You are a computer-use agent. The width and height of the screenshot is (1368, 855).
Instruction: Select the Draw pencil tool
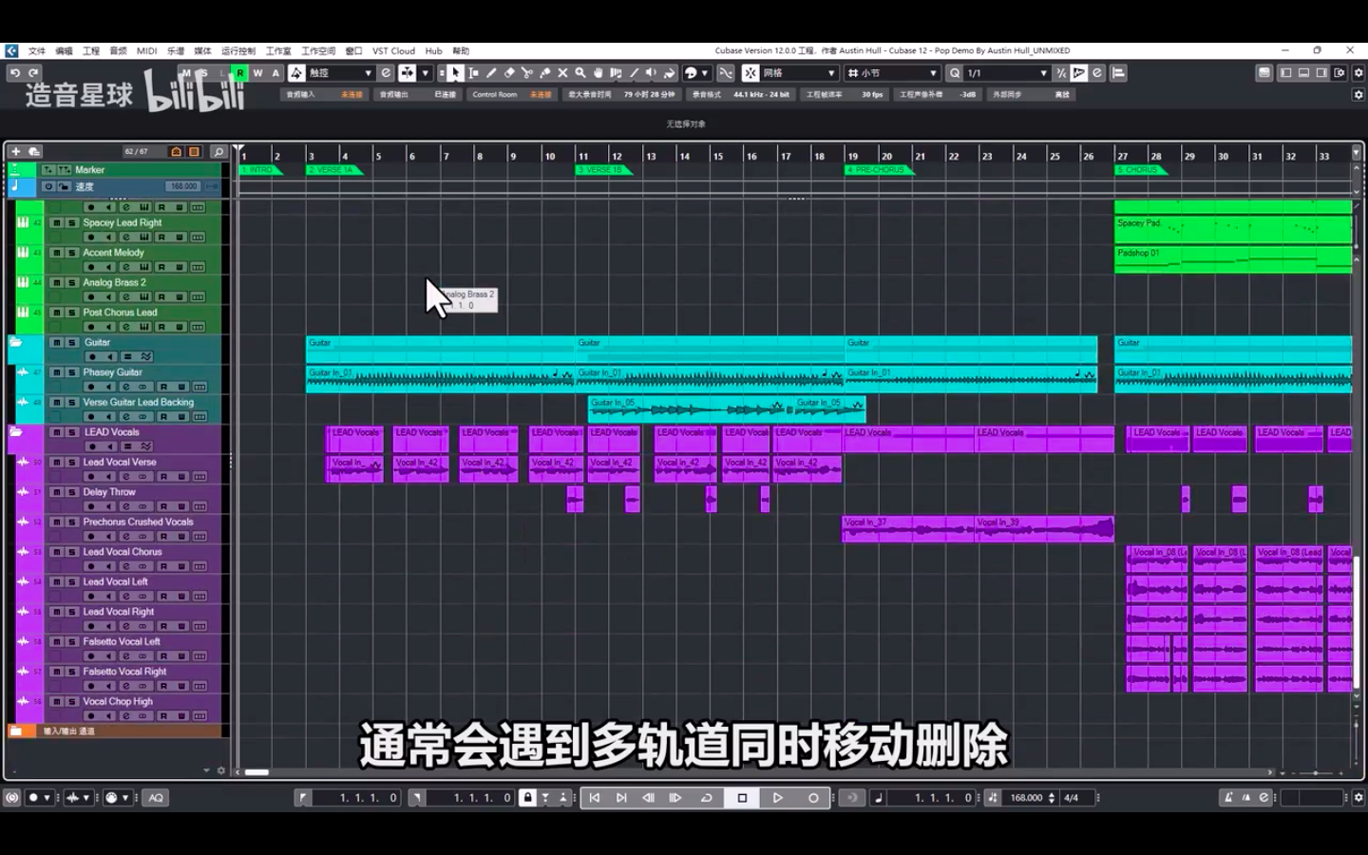pos(491,73)
